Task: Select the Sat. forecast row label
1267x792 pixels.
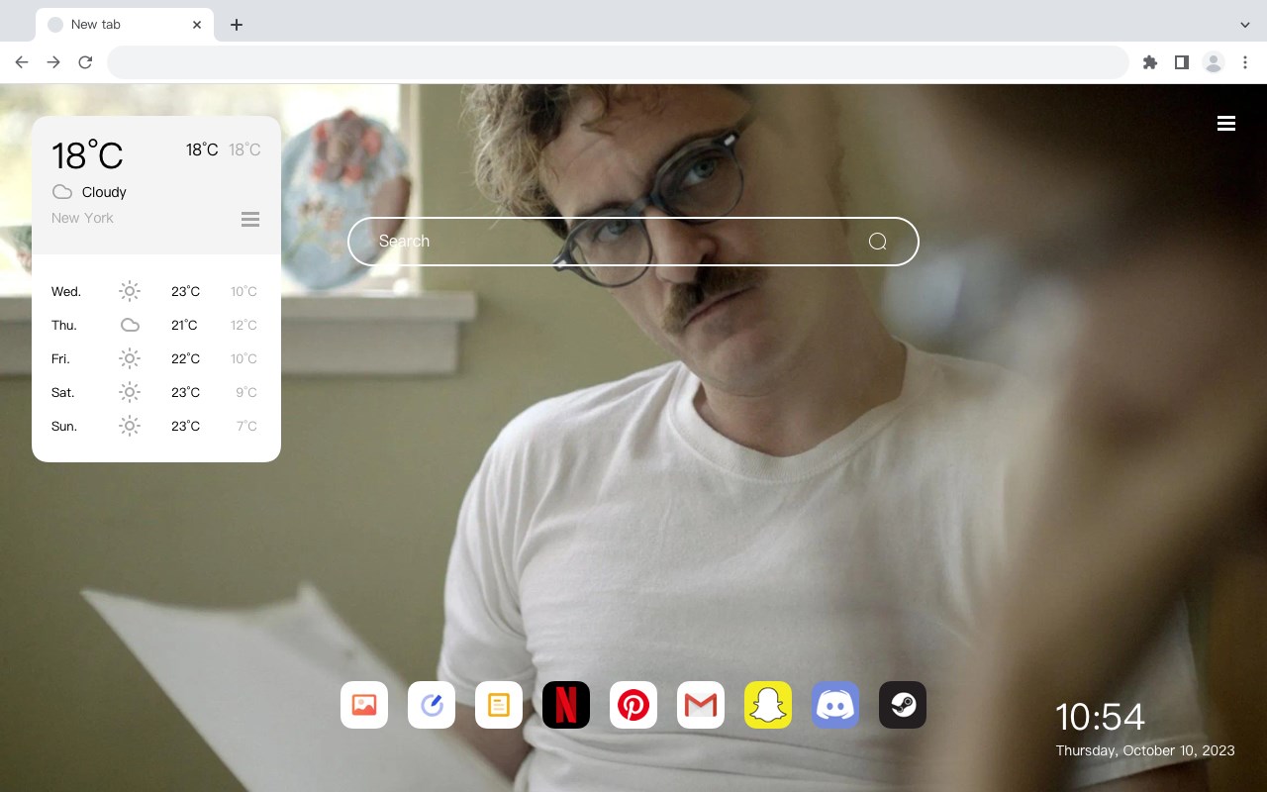Action: [x=63, y=392]
